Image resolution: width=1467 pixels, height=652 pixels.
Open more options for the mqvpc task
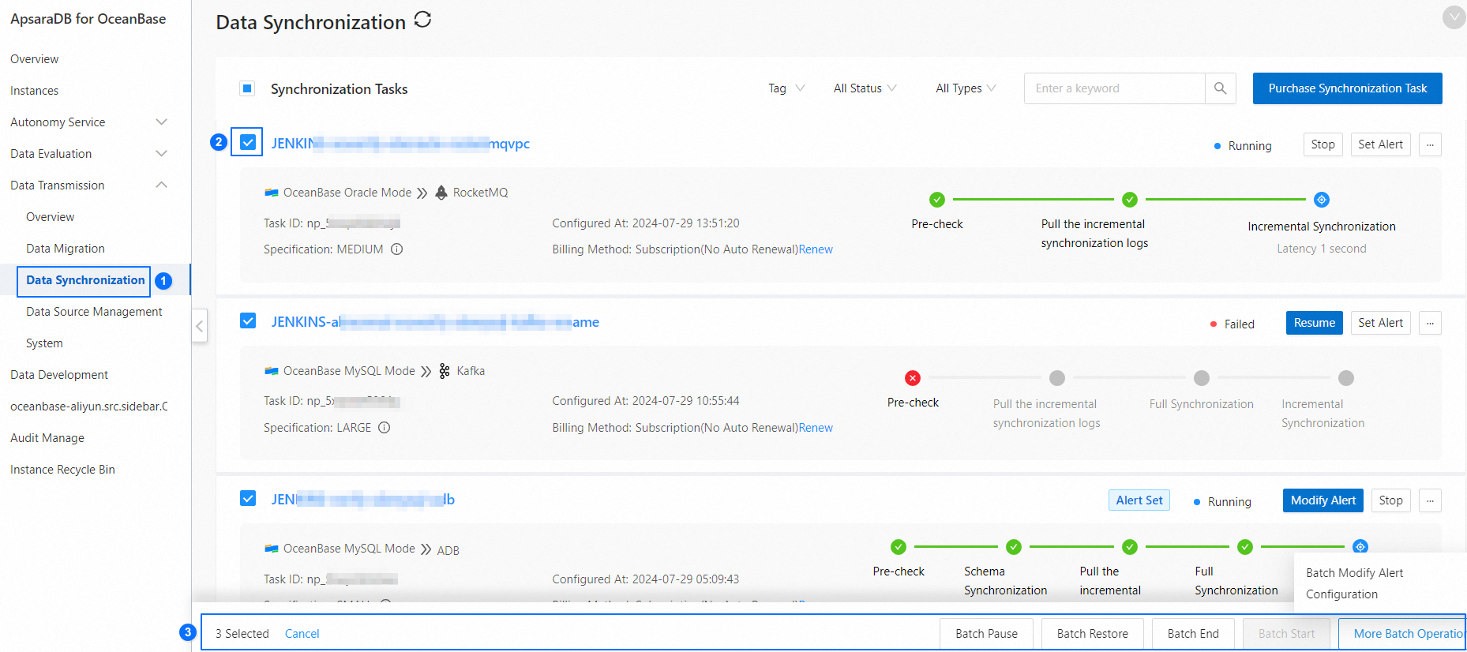tap(1430, 144)
